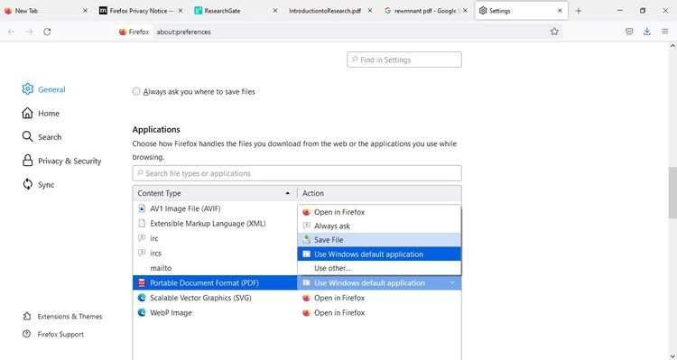Collapse the PDF action dropdown chevron

tap(452, 282)
